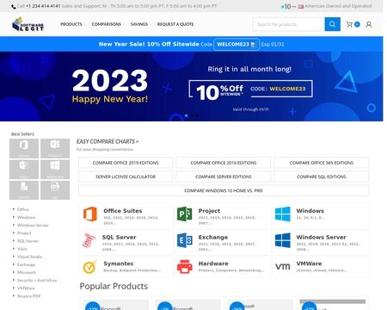Open the Comparisons menu

(107, 24)
